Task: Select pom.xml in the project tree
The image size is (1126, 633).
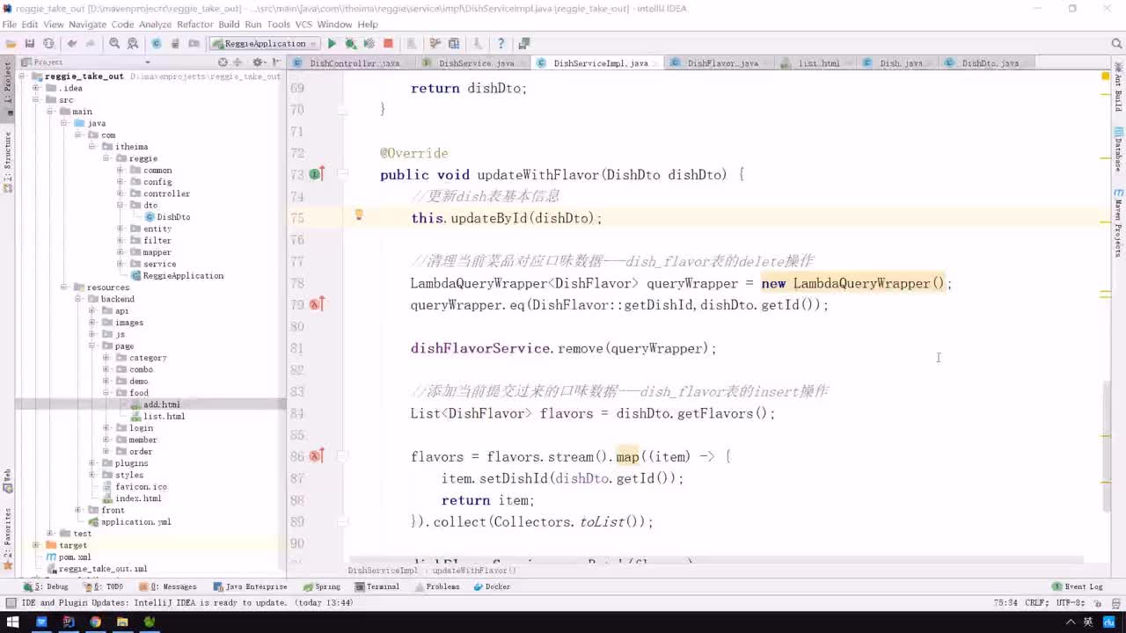Action: coord(75,557)
